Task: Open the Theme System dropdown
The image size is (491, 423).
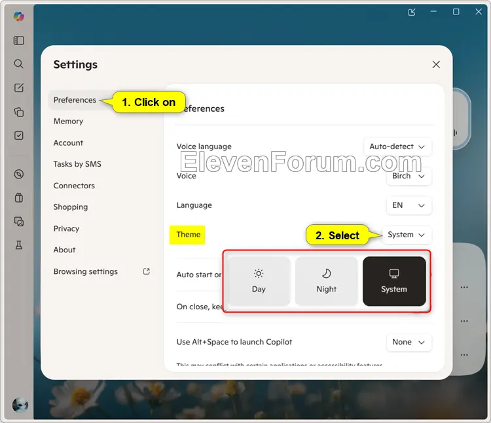Action: [x=407, y=235]
